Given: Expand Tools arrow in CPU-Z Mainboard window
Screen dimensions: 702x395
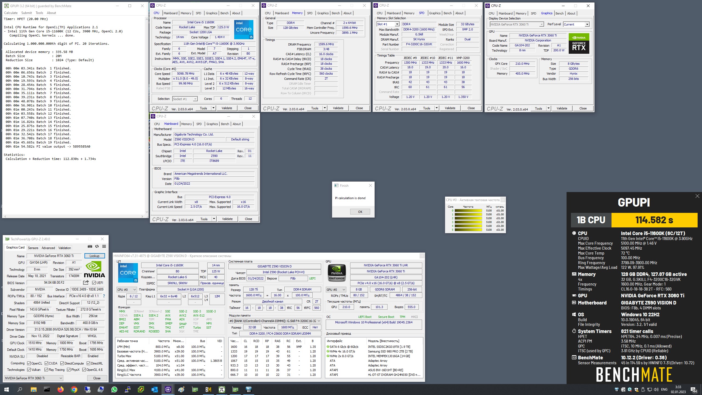Looking at the screenshot, I should (x=214, y=219).
